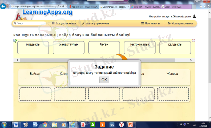Click the fullscreen expand icon in exercise
The image size is (211, 128).
coord(193,41)
